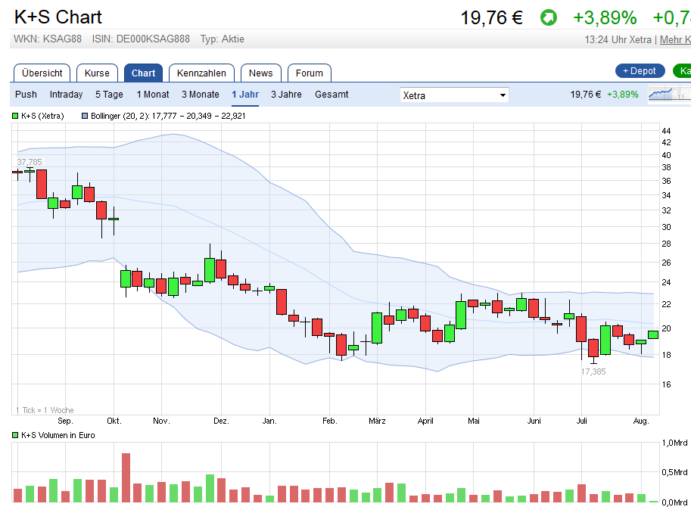Open the News tab
This screenshot has width=691, height=513.
[x=261, y=73]
